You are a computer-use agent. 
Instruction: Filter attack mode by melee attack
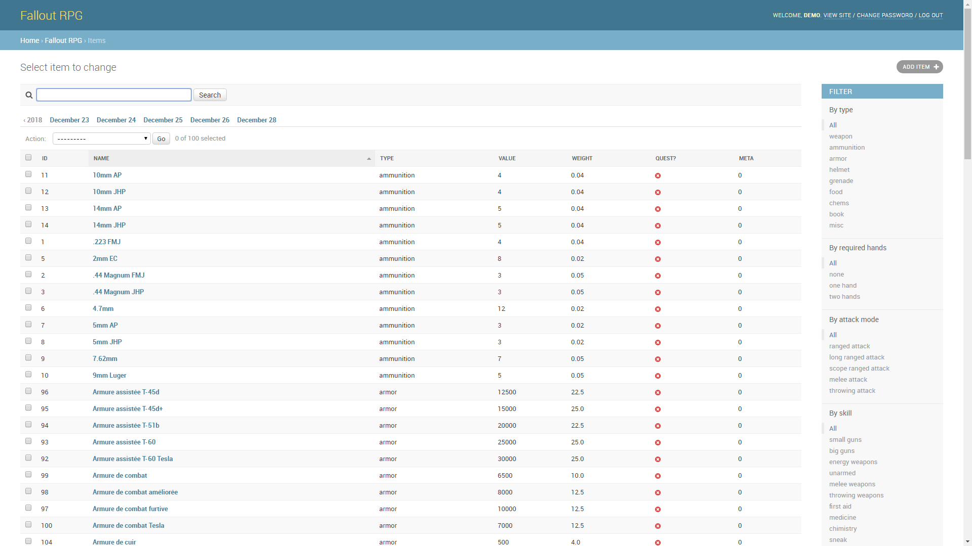coord(848,380)
